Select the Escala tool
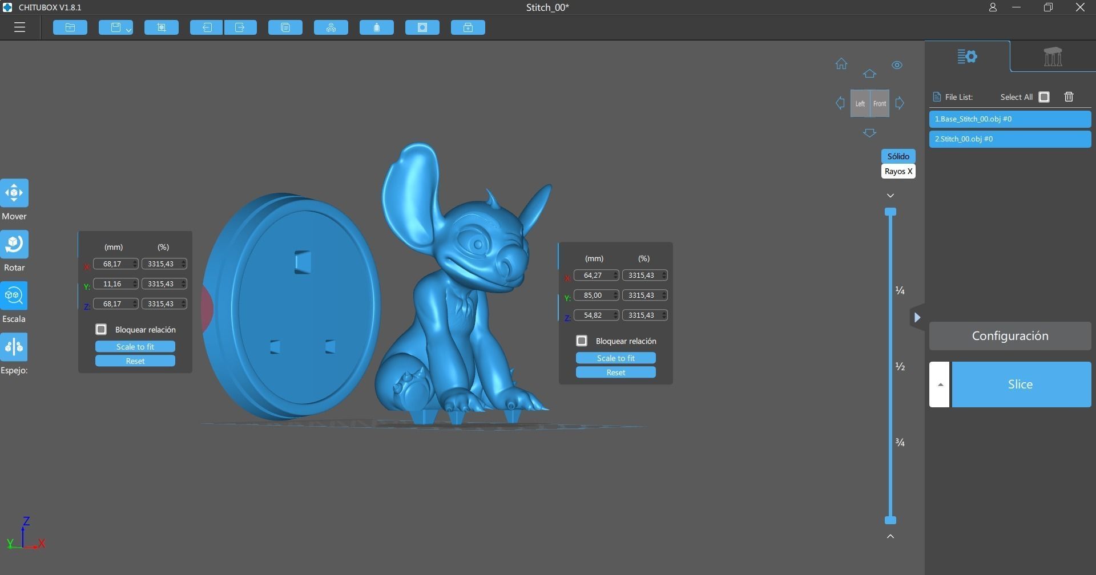This screenshot has width=1096, height=575. 14,295
